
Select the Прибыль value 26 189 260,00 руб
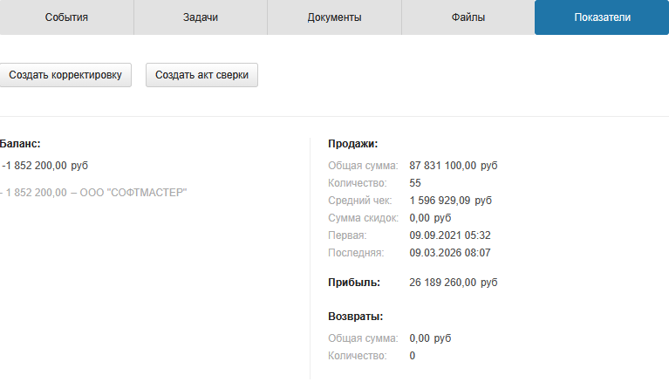[453, 283]
